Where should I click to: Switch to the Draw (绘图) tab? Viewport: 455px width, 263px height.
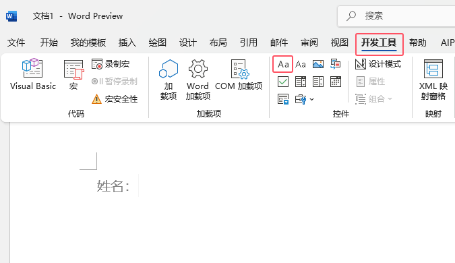pyautogui.click(x=158, y=42)
